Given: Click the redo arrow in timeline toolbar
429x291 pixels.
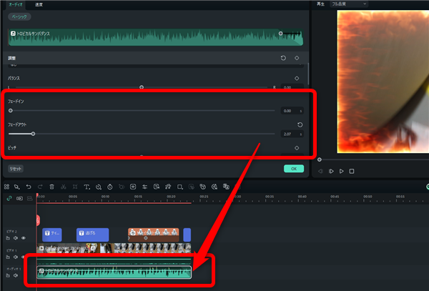Looking at the screenshot, I should (x=39, y=186).
